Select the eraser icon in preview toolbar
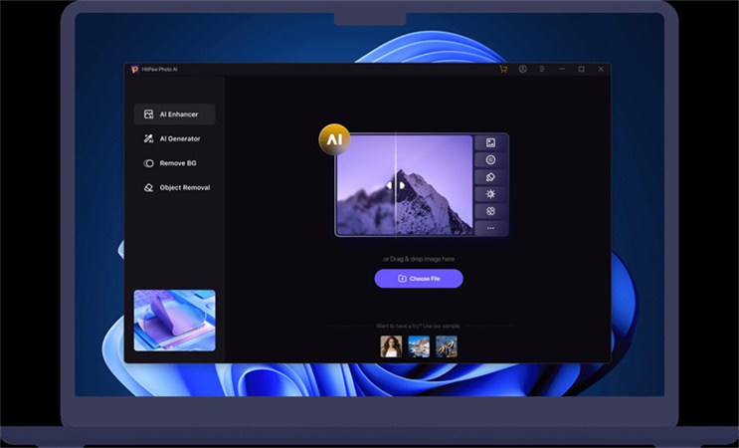This screenshot has width=739, height=448. pyautogui.click(x=490, y=177)
